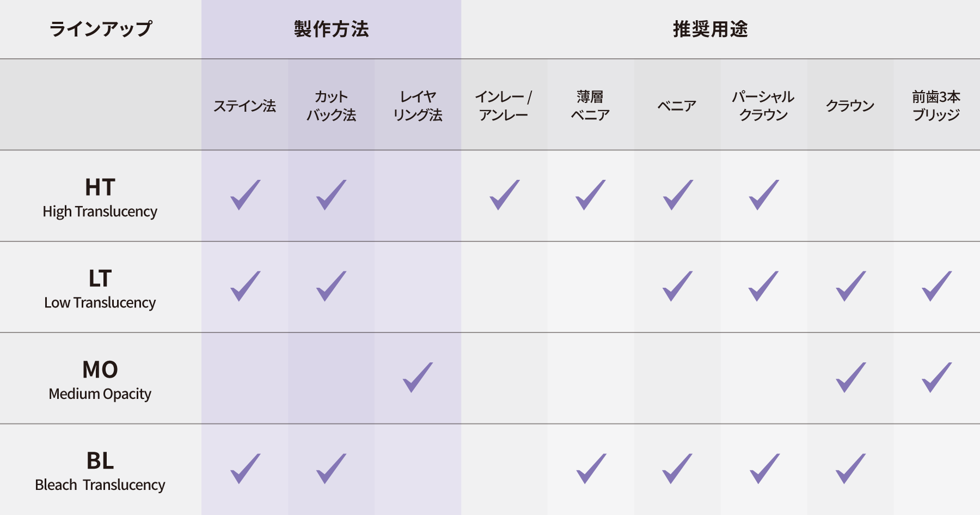Click BL checkmark under 薄層ベニア column

591,469
